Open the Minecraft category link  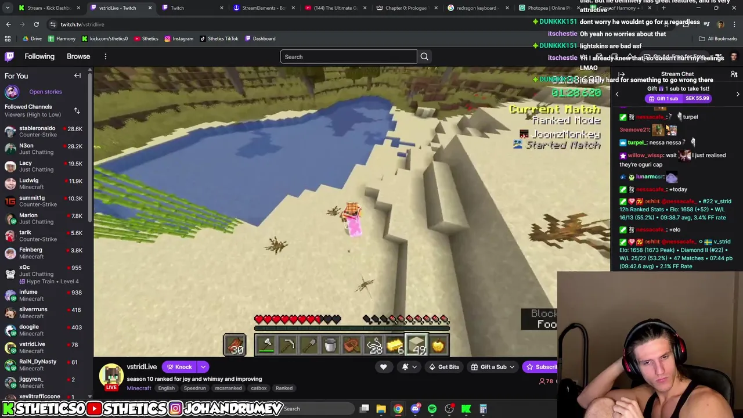click(139, 388)
